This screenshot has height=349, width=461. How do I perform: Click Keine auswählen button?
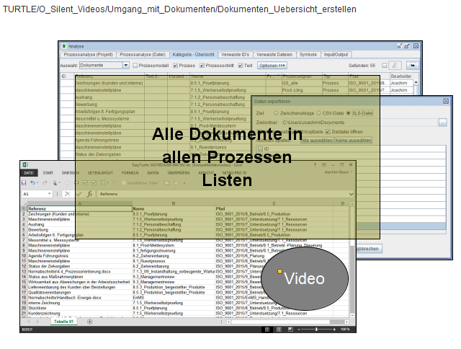[x=353, y=141]
